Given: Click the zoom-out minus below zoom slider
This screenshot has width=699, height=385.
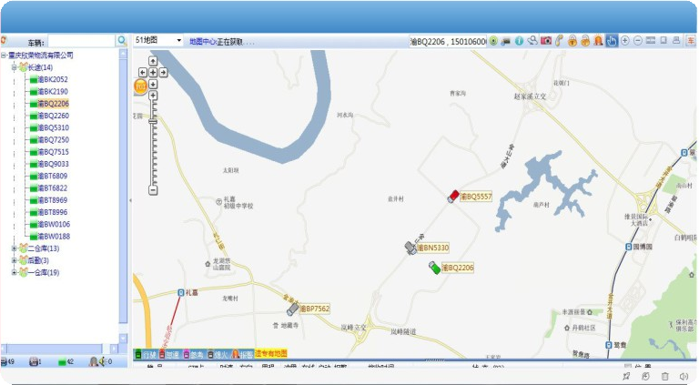Looking at the screenshot, I should pos(153,190).
